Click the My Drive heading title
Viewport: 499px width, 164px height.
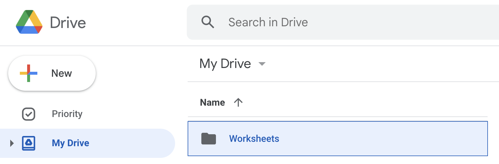(225, 64)
